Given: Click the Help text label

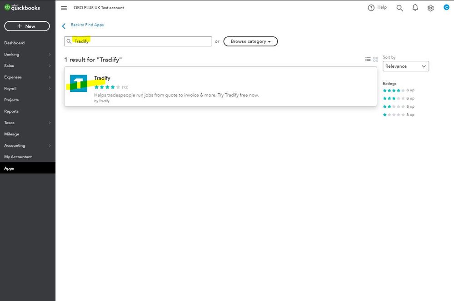Looking at the screenshot, I should click(382, 8).
